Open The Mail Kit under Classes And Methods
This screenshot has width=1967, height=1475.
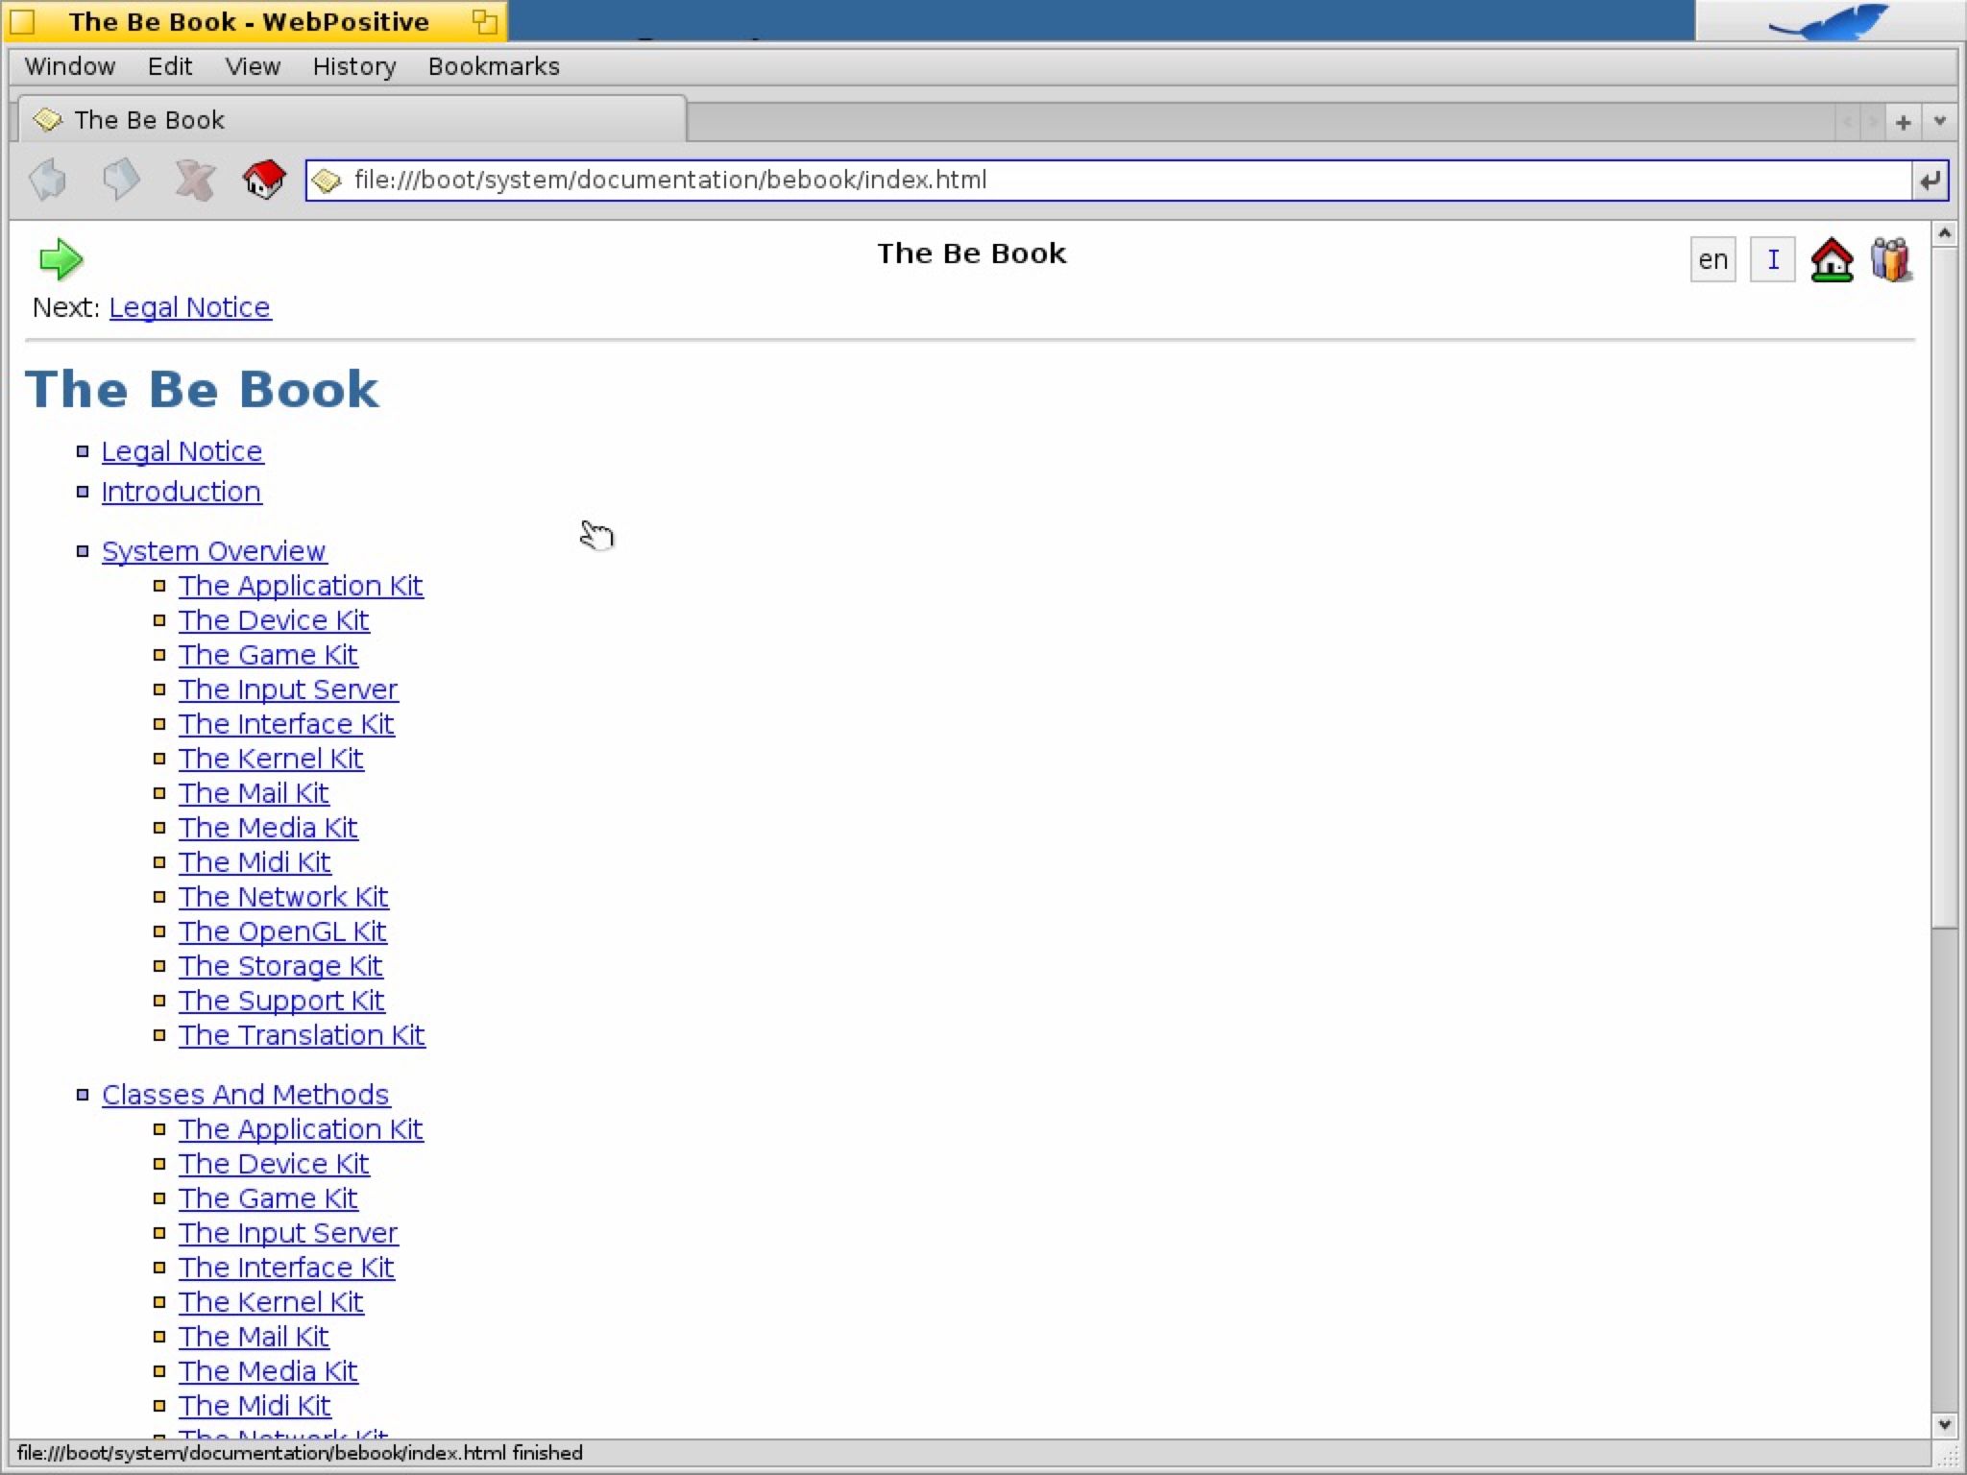pos(254,1337)
